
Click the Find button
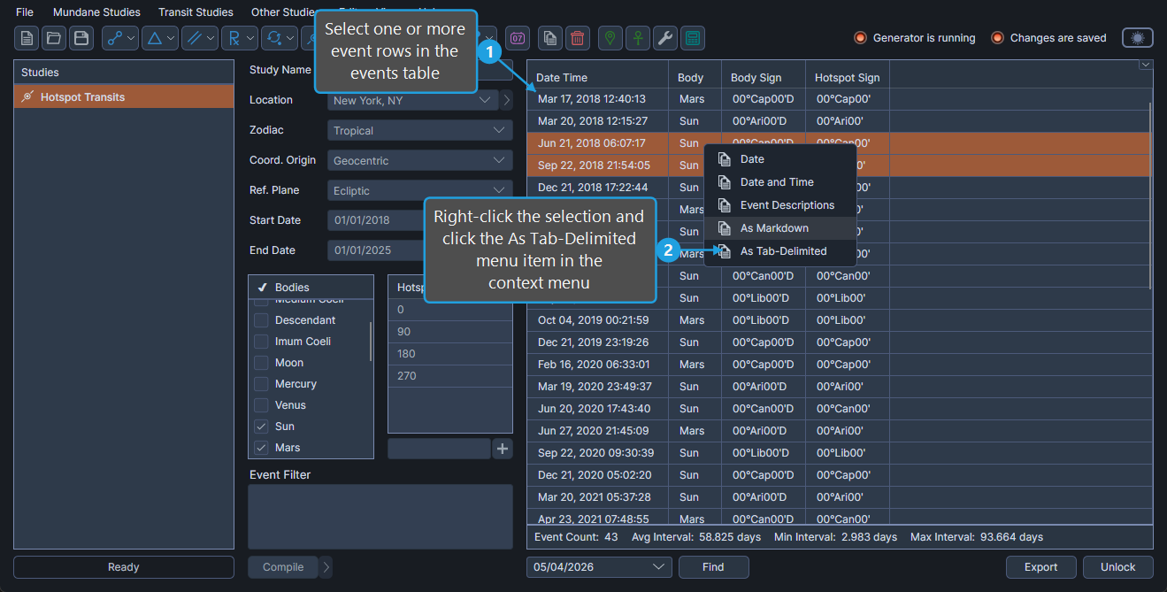point(713,567)
